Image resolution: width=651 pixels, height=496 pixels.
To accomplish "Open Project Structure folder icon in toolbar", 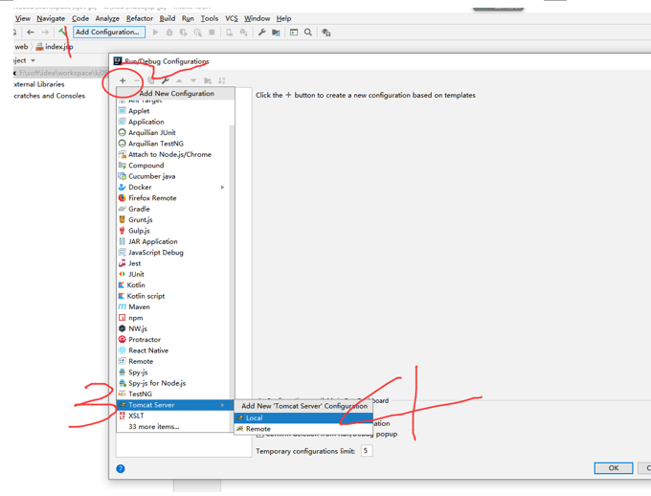I will pos(276,32).
